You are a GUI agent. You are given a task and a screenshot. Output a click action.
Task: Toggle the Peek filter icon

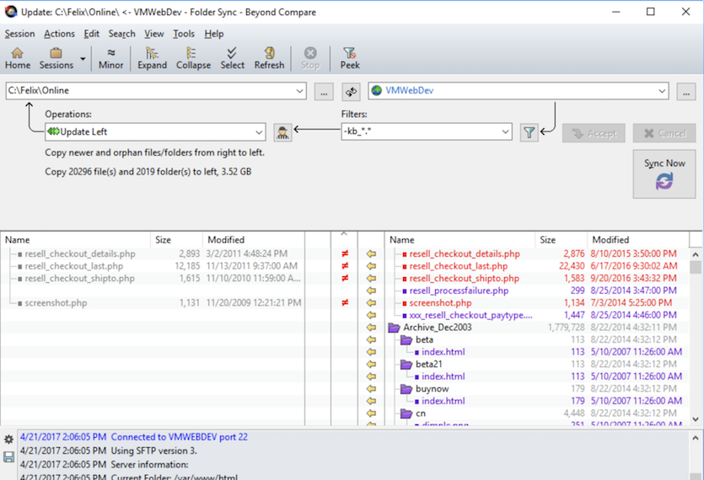(350, 58)
